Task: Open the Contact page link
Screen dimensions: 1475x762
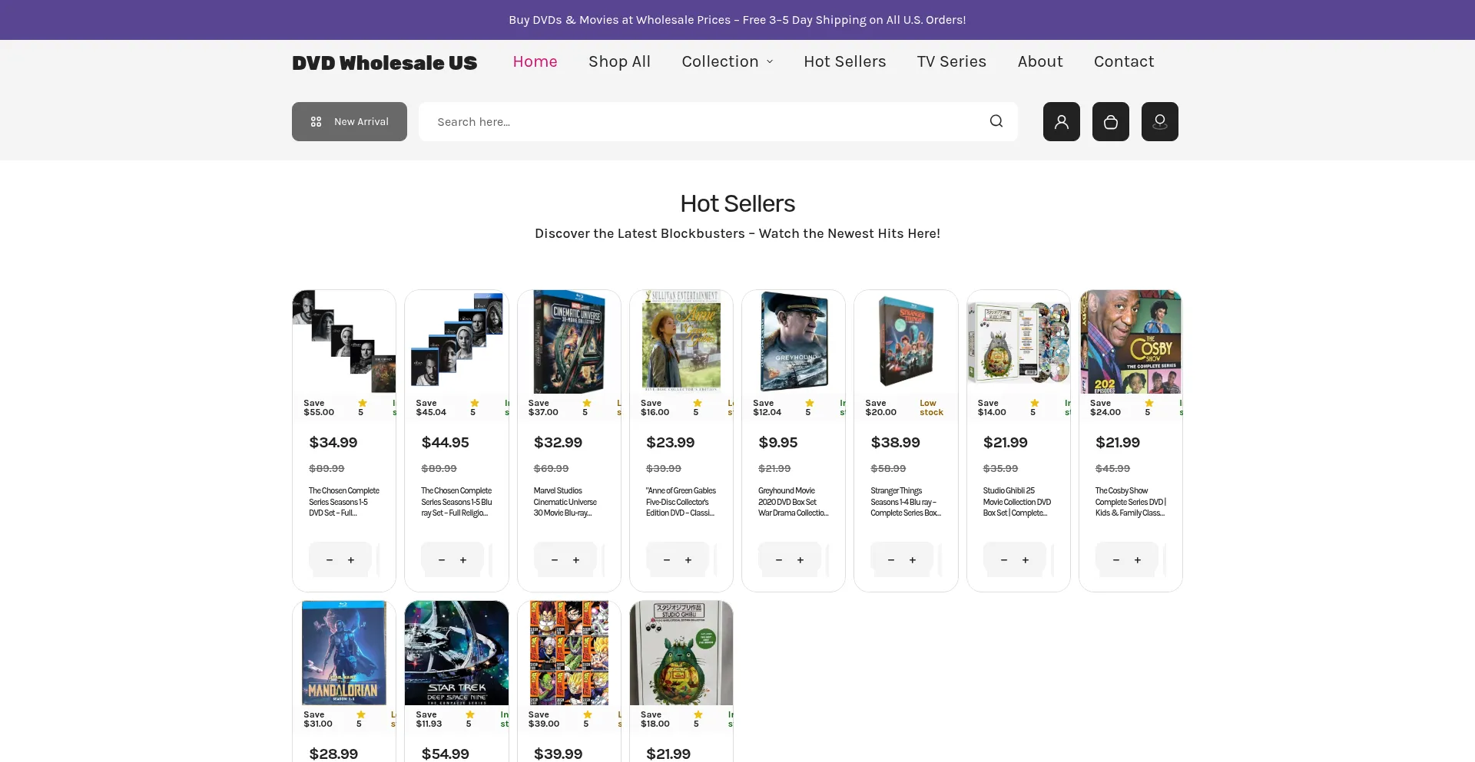Action: pos(1123,61)
